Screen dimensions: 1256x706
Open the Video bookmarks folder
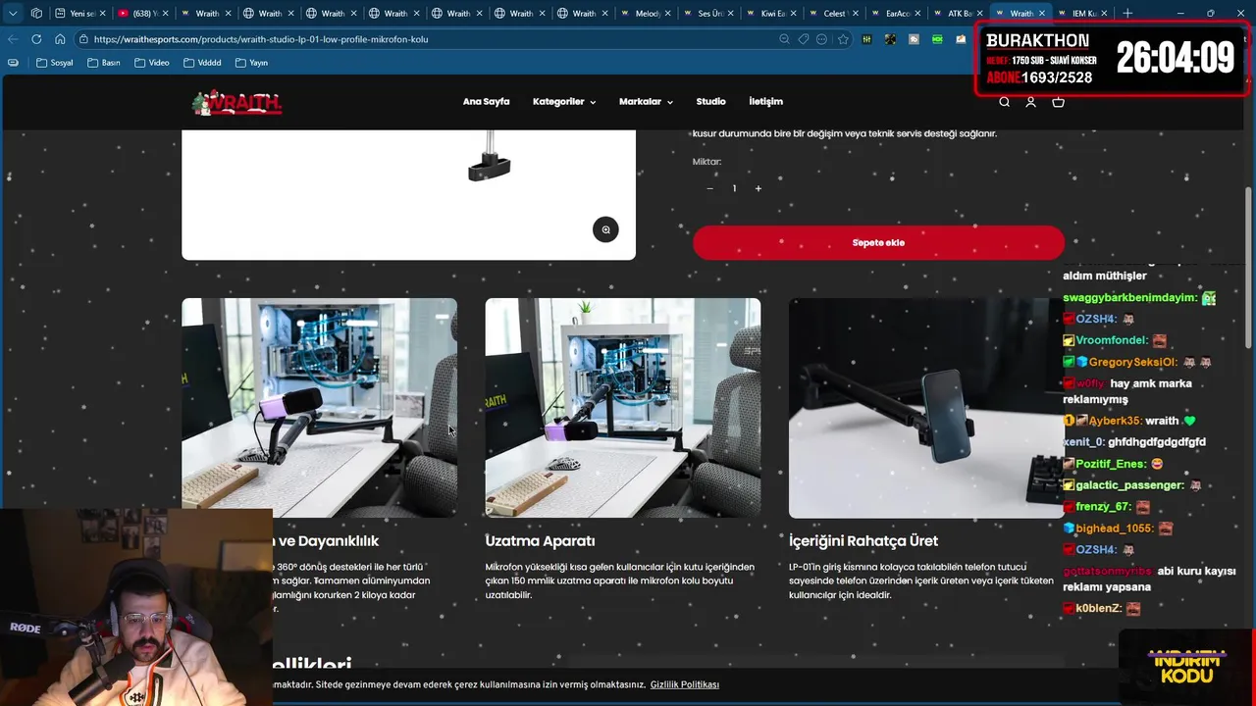152,63
